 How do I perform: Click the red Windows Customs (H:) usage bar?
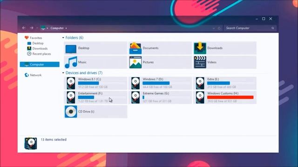[x=230, y=97]
